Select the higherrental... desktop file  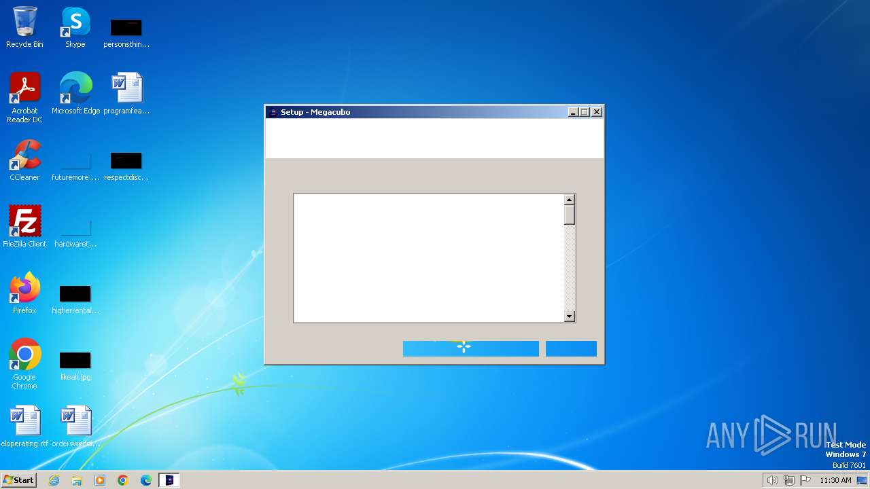click(x=75, y=299)
